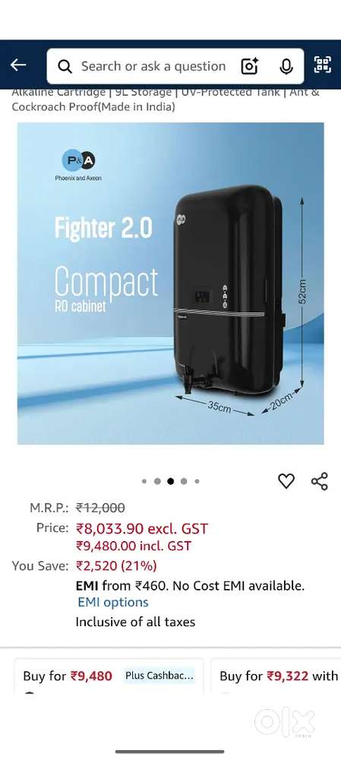The height and width of the screenshot is (760, 341).
Task: Open the Fighter 2.0 product image
Action: click(170, 283)
